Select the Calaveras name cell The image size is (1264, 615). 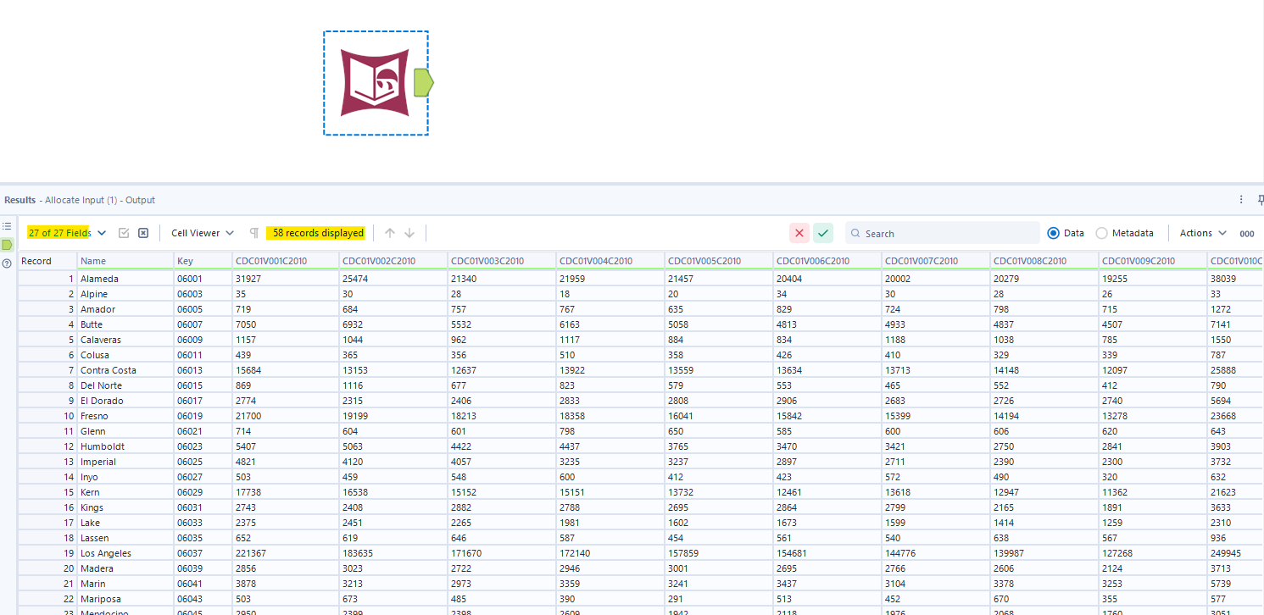coord(125,340)
